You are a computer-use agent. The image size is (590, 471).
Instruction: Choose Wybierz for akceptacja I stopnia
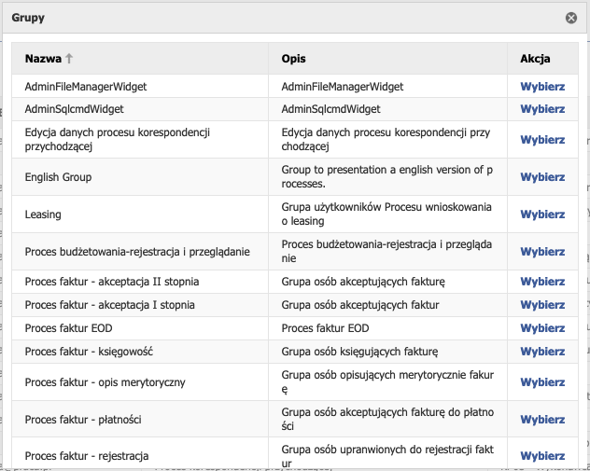click(x=542, y=305)
